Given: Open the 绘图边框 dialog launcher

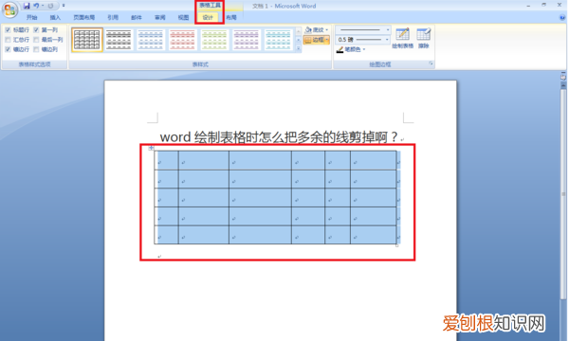Looking at the screenshot, I should click(431, 63).
